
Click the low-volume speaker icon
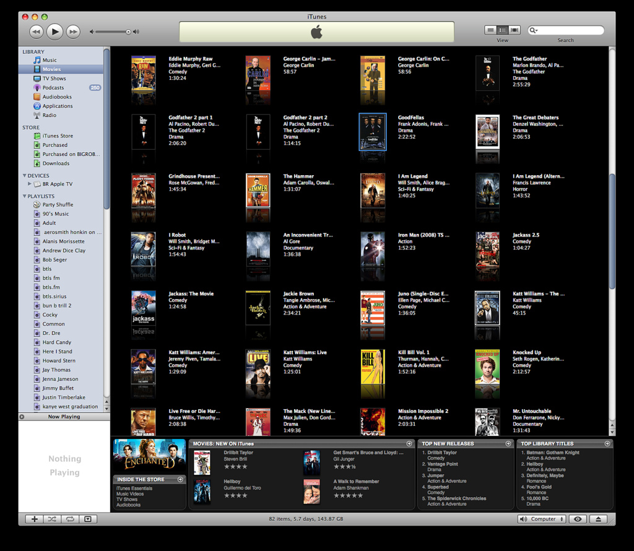pyautogui.click(x=92, y=32)
